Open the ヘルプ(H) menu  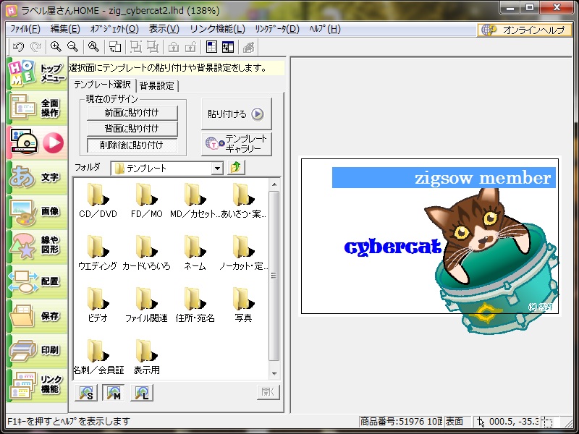[325, 29]
